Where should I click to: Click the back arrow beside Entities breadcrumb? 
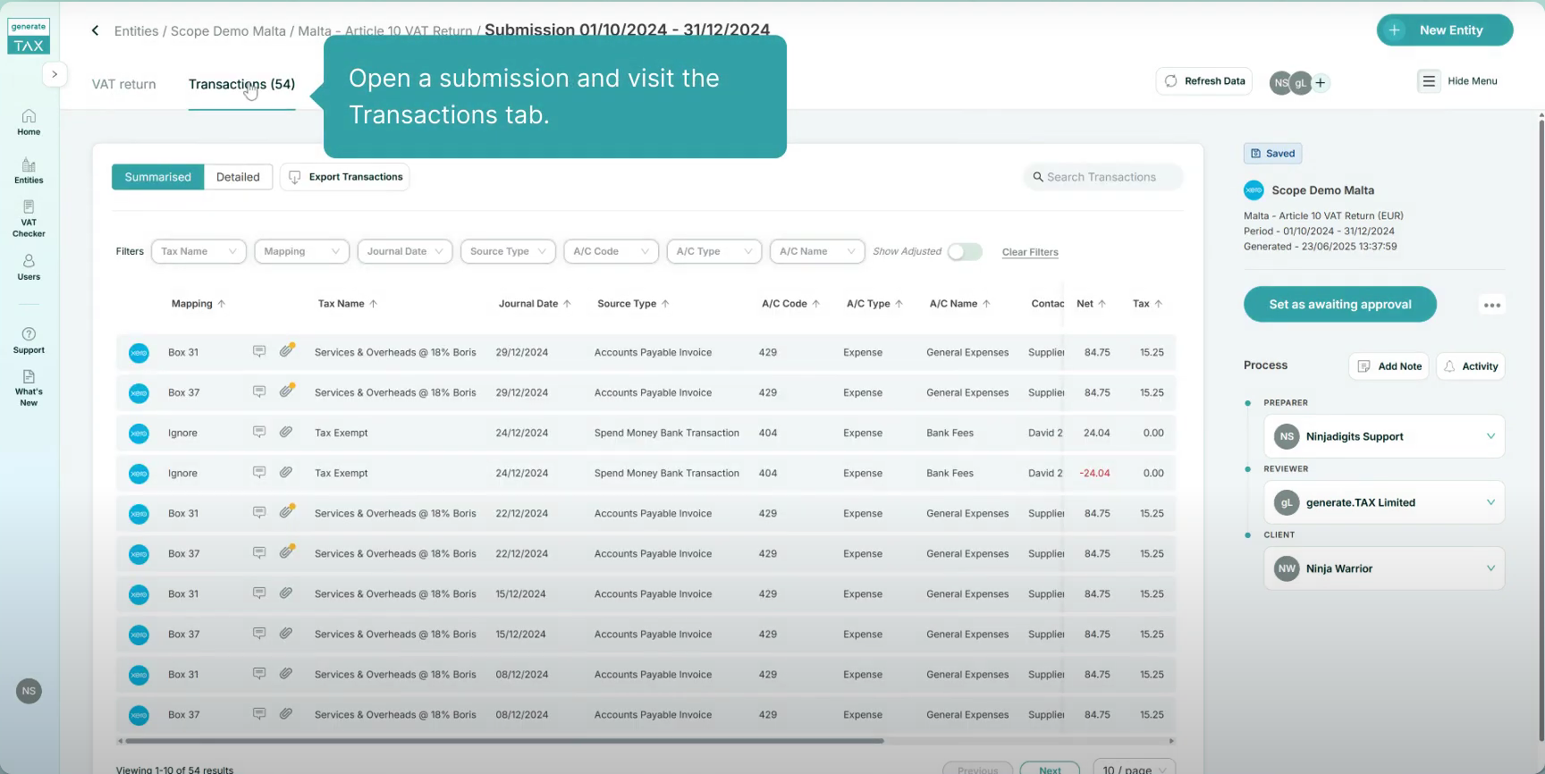95,30
